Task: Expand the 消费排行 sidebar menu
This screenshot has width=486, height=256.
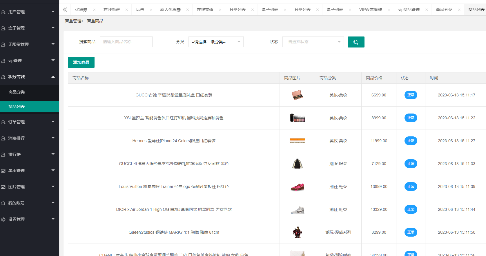Action: (30, 138)
